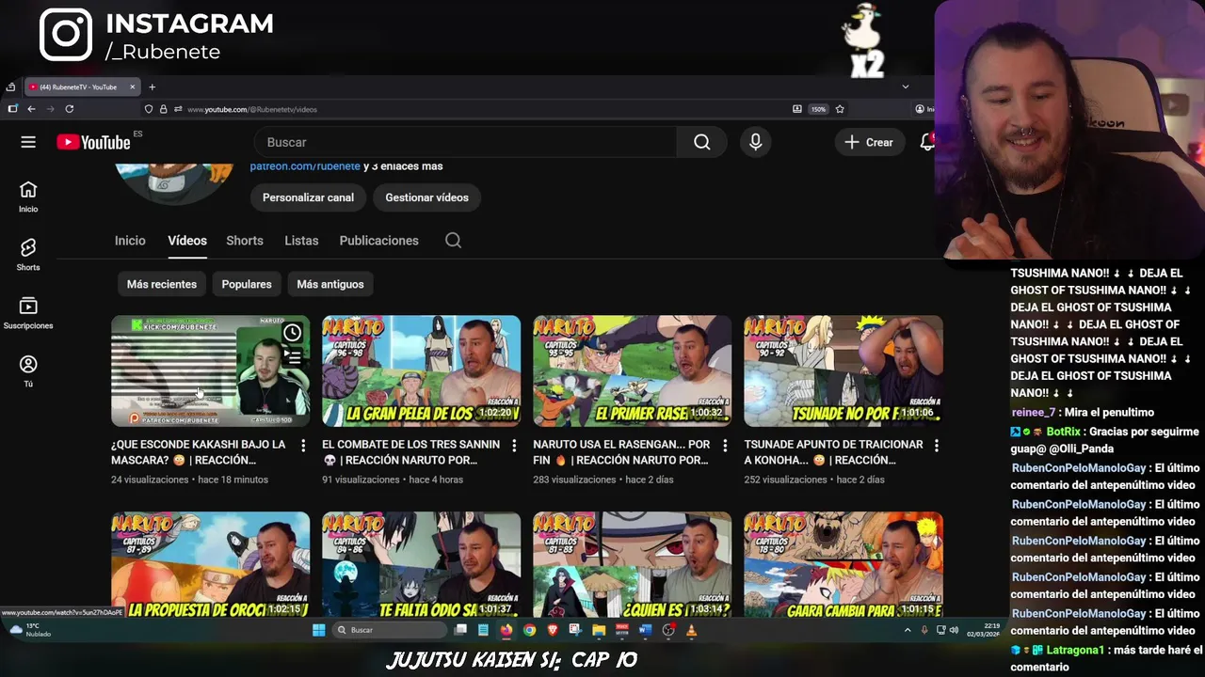The width and height of the screenshot is (1205, 677).
Task: Open options for Tres Sannin video
Action: coord(514,445)
